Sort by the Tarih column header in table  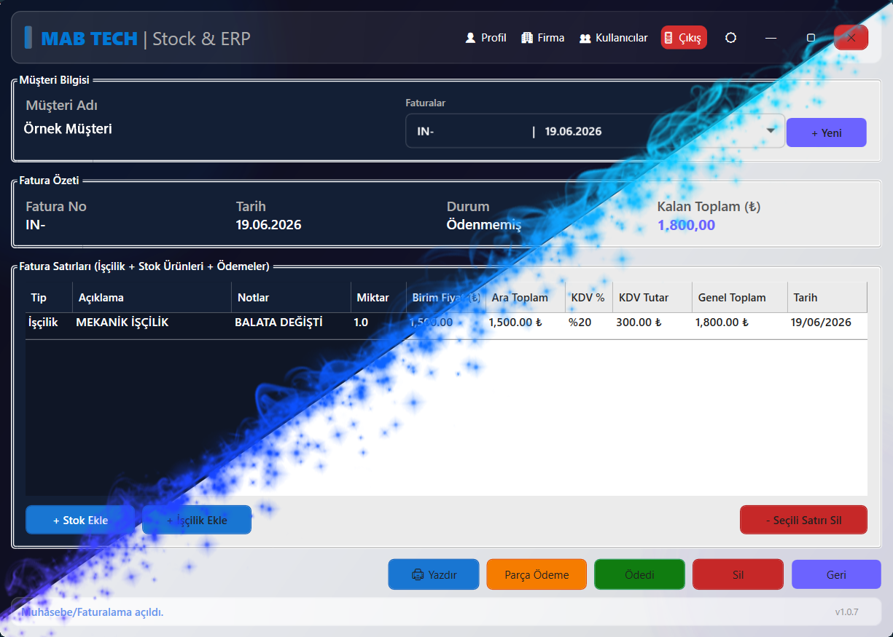pyautogui.click(x=827, y=297)
